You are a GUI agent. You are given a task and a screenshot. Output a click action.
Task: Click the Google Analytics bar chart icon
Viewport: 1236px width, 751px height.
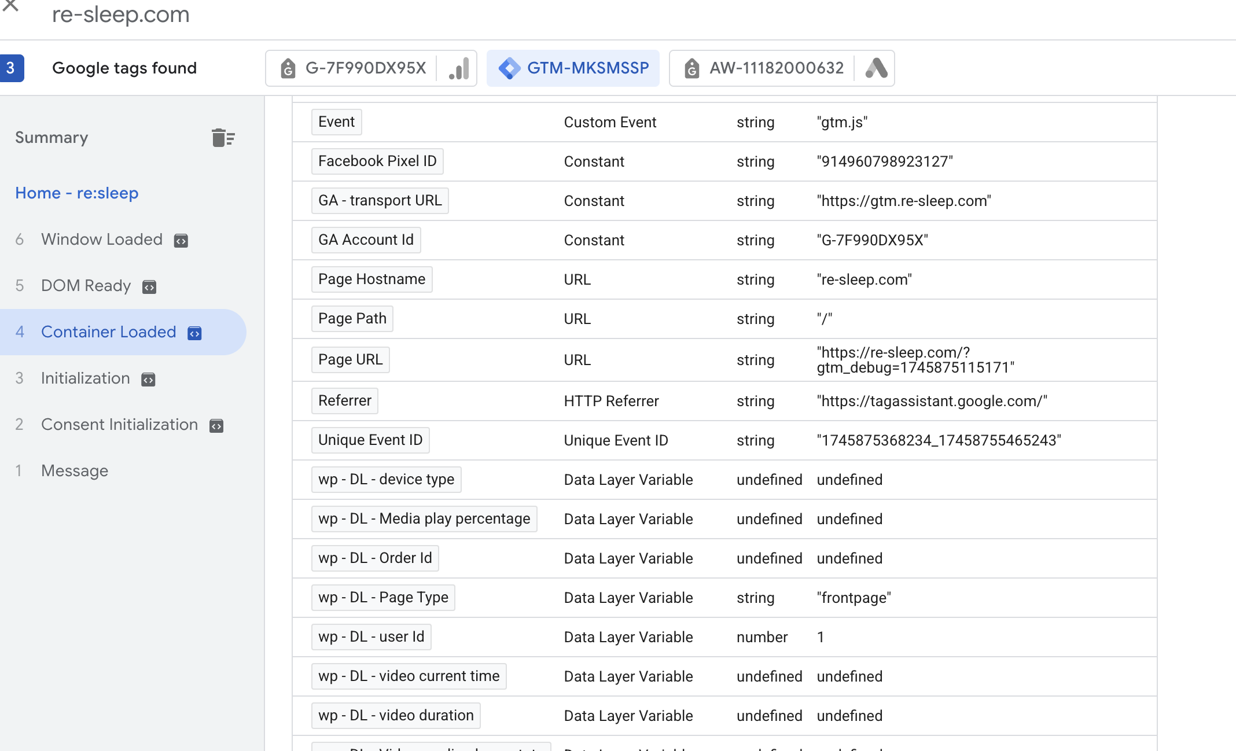coord(459,68)
